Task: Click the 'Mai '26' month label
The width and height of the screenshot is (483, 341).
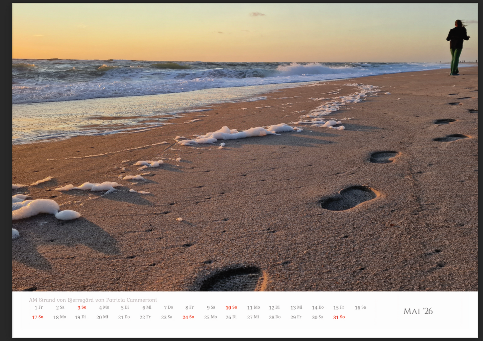Action: [418, 311]
